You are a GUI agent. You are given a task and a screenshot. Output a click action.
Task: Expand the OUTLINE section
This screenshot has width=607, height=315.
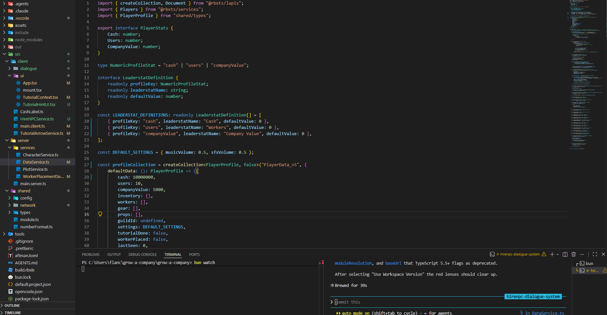(x=12, y=306)
